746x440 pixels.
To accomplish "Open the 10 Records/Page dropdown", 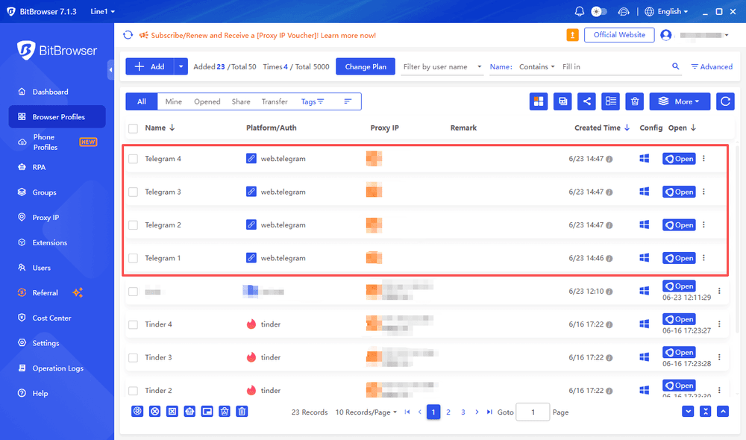I will point(366,412).
